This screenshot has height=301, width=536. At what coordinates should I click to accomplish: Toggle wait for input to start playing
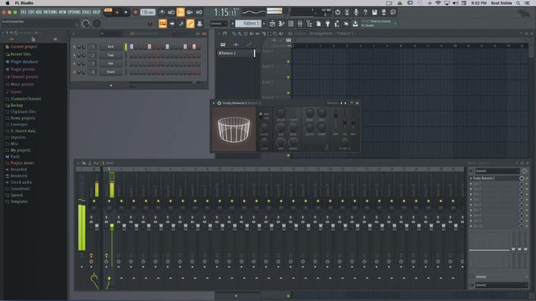171,12
